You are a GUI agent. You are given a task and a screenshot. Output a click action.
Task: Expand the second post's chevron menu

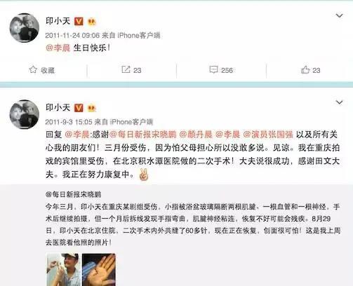[x=339, y=102]
